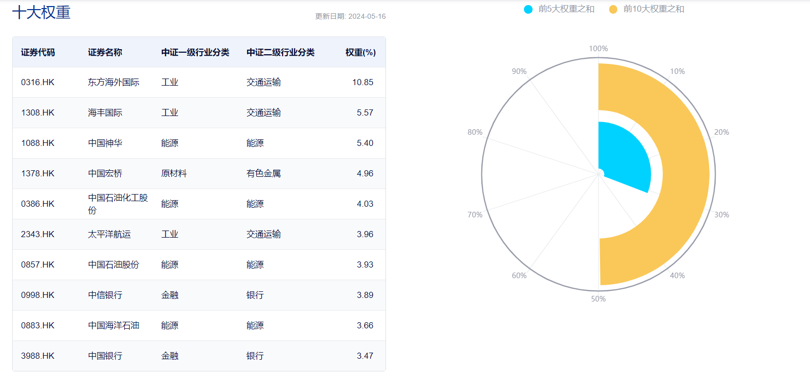This screenshot has width=810, height=380.
Task: Click the 有色金属 industry cell
Action: (264, 173)
